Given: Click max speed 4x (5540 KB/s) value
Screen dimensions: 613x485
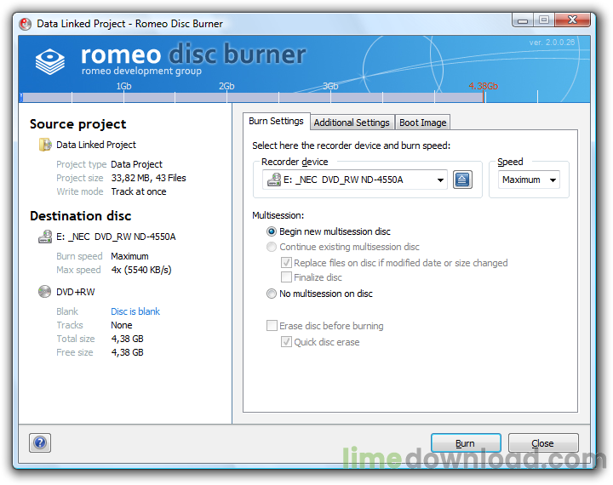Looking at the screenshot, I should (x=141, y=270).
